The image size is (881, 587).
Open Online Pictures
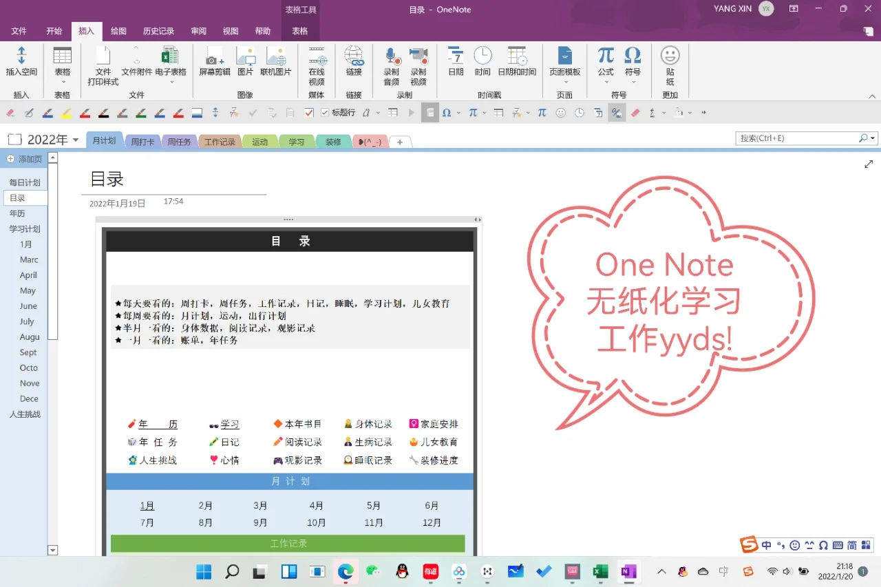pos(276,62)
